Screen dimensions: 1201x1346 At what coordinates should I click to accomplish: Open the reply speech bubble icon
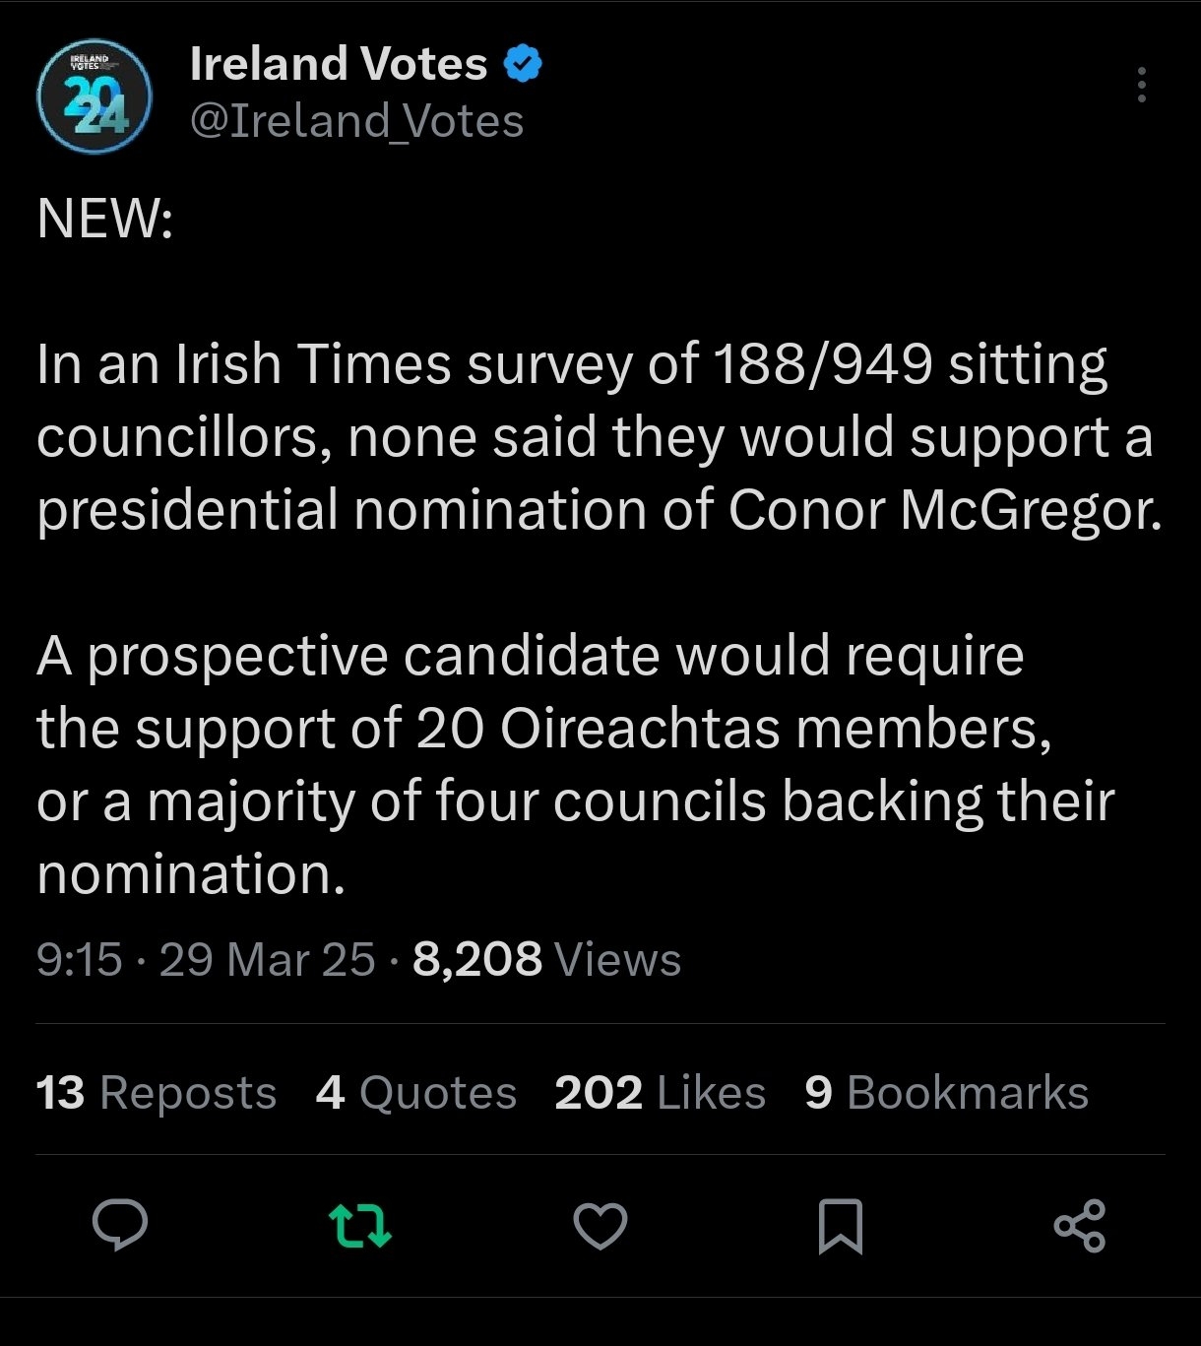120,1226
